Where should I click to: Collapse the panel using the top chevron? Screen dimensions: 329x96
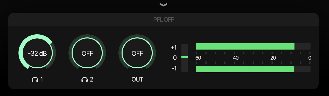[x=163, y=5]
